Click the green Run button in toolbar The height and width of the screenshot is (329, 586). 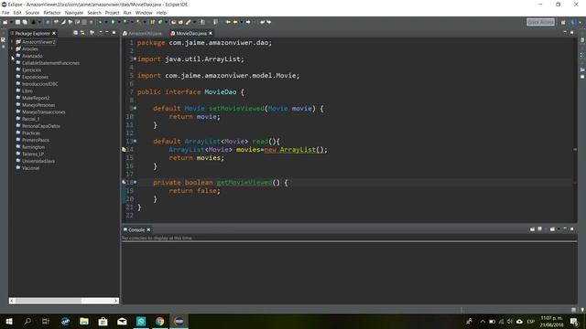(113, 22)
